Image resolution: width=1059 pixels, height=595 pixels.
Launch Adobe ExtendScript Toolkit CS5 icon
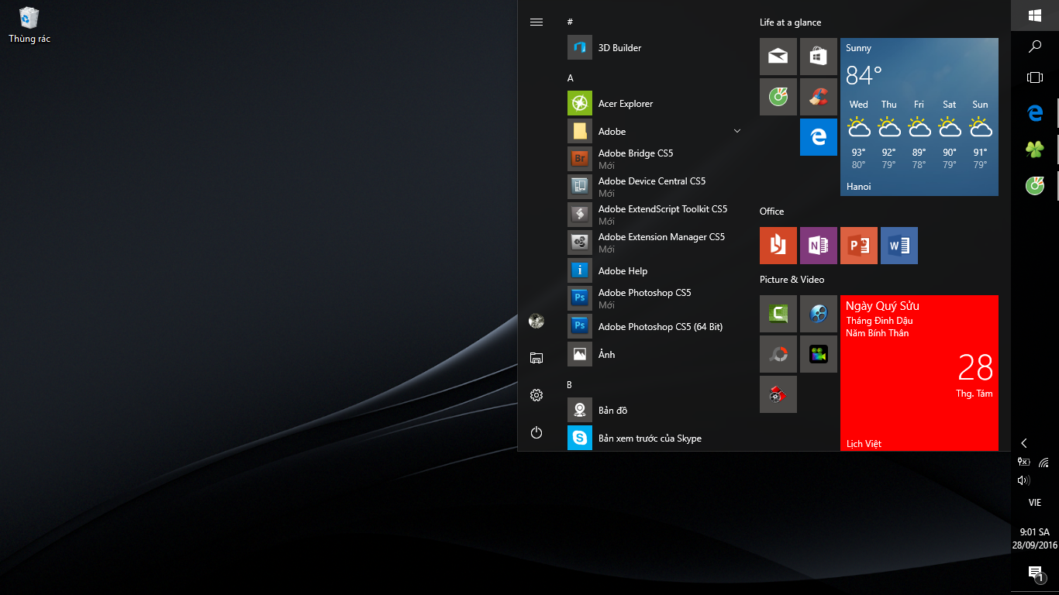tap(580, 215)
